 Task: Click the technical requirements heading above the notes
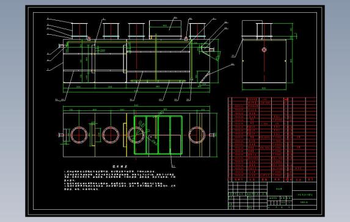tap(120, 167)
